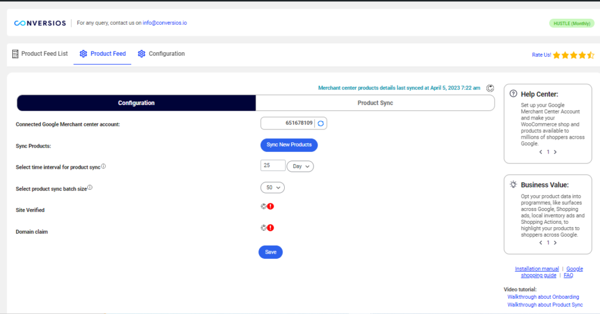Open the batch size 50 dropdown

pyautogui.click(x=273, y=188)
